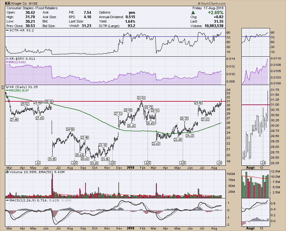Click the .14 dividend marker in main chart
This screenshot has height=231, width=286.
(219, 163)
